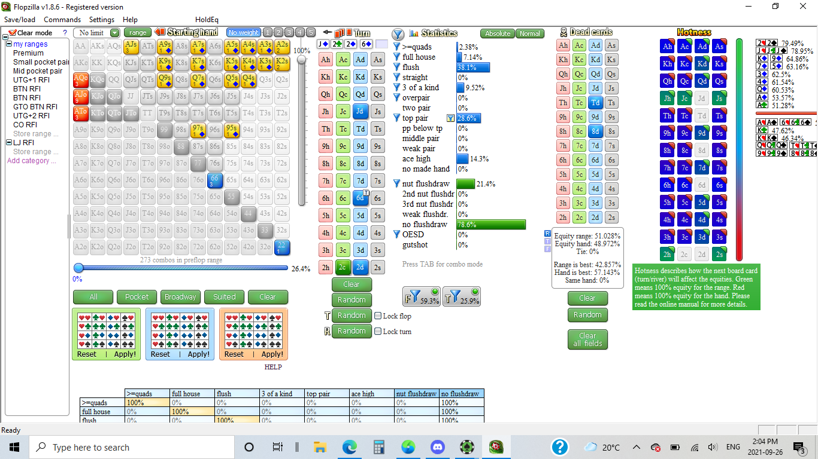818x459 pixels.
Task: Toggle the OESD filter funnel icon
Action: (x=396, y=234)
